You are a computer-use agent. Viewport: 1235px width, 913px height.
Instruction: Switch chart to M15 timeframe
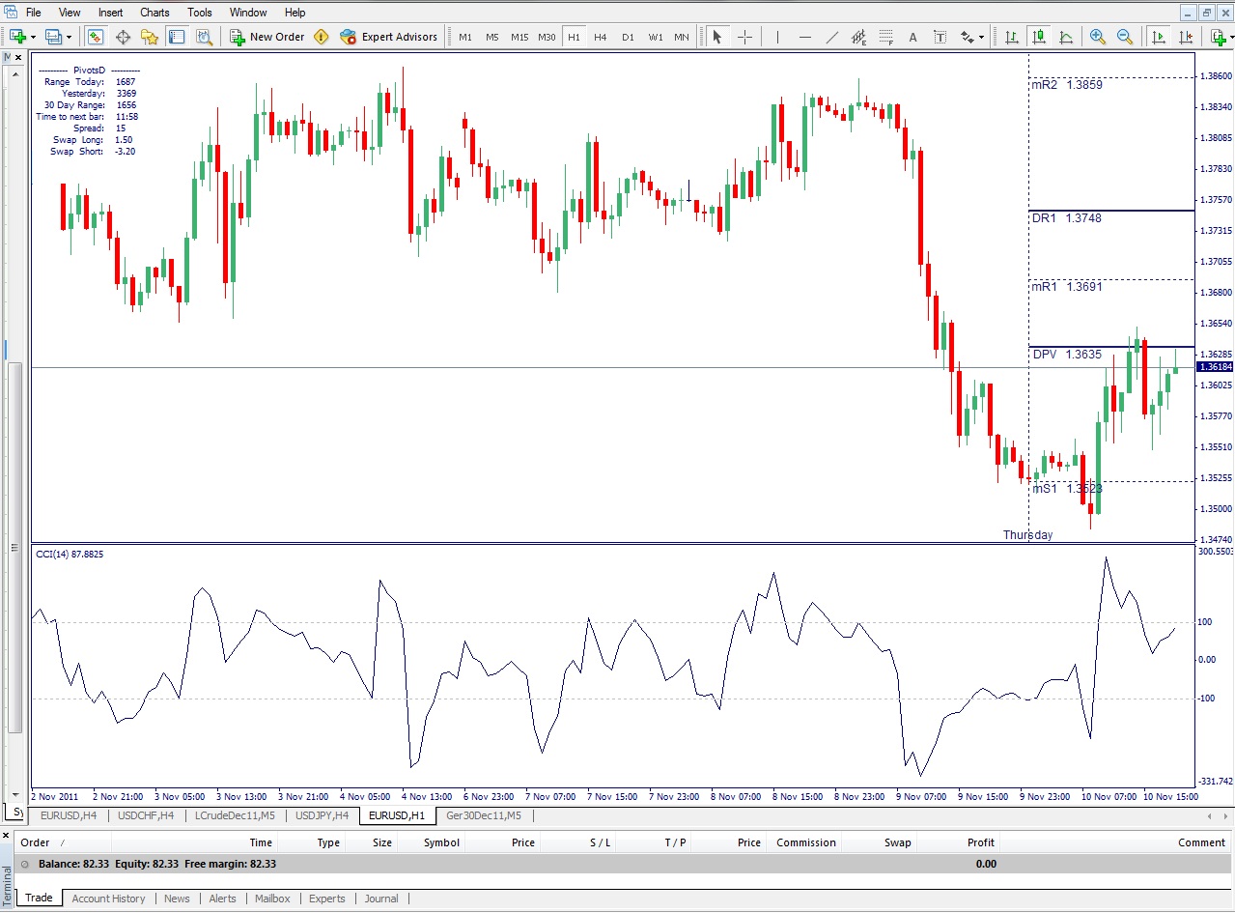pos(519,37)
